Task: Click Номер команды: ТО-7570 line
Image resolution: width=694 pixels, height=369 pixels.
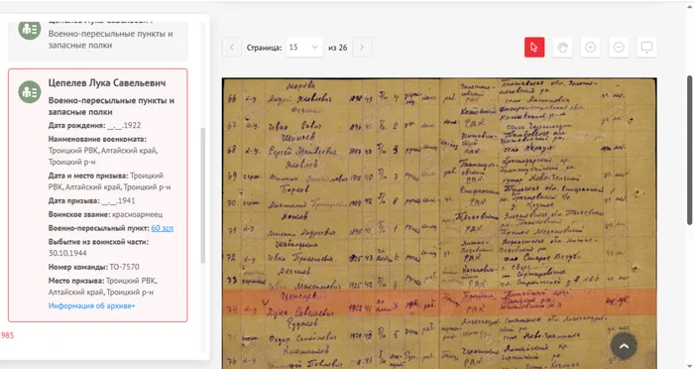Action: (94, 267)
